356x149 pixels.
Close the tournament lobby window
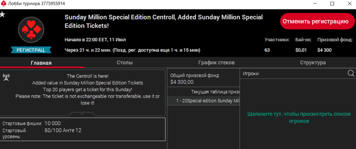[x=350, y=4]
